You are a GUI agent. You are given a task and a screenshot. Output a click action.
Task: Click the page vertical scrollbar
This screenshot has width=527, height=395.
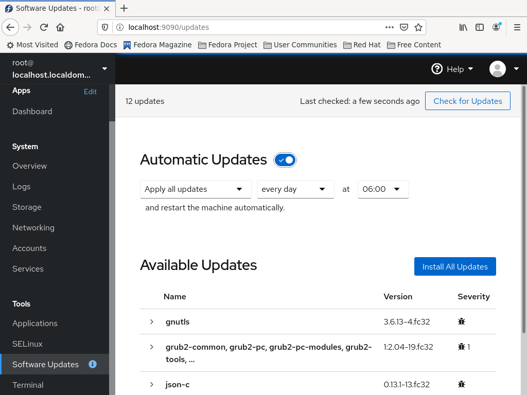(x=523, y=210)
